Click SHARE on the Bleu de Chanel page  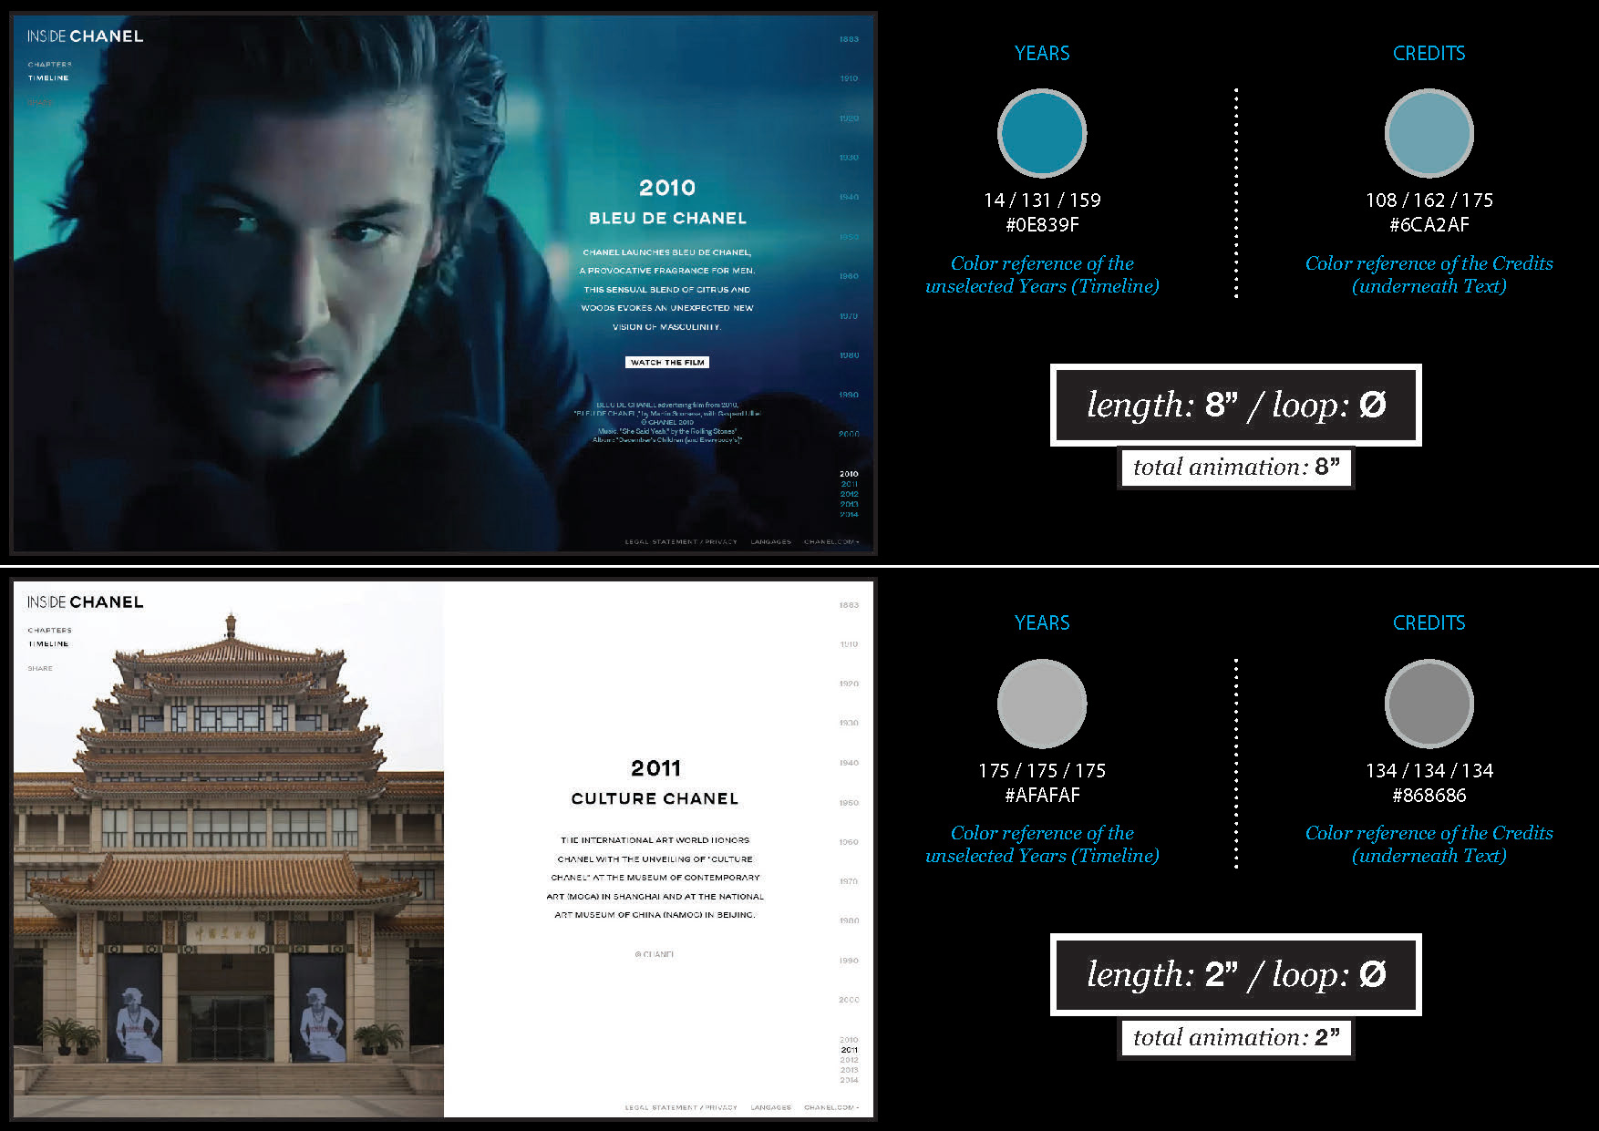pyautogui.click(x=40, y=103)
